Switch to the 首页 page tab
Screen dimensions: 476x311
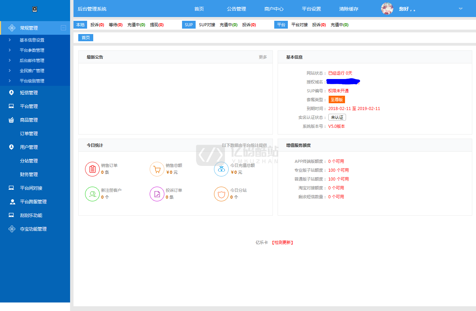[86, 38]
